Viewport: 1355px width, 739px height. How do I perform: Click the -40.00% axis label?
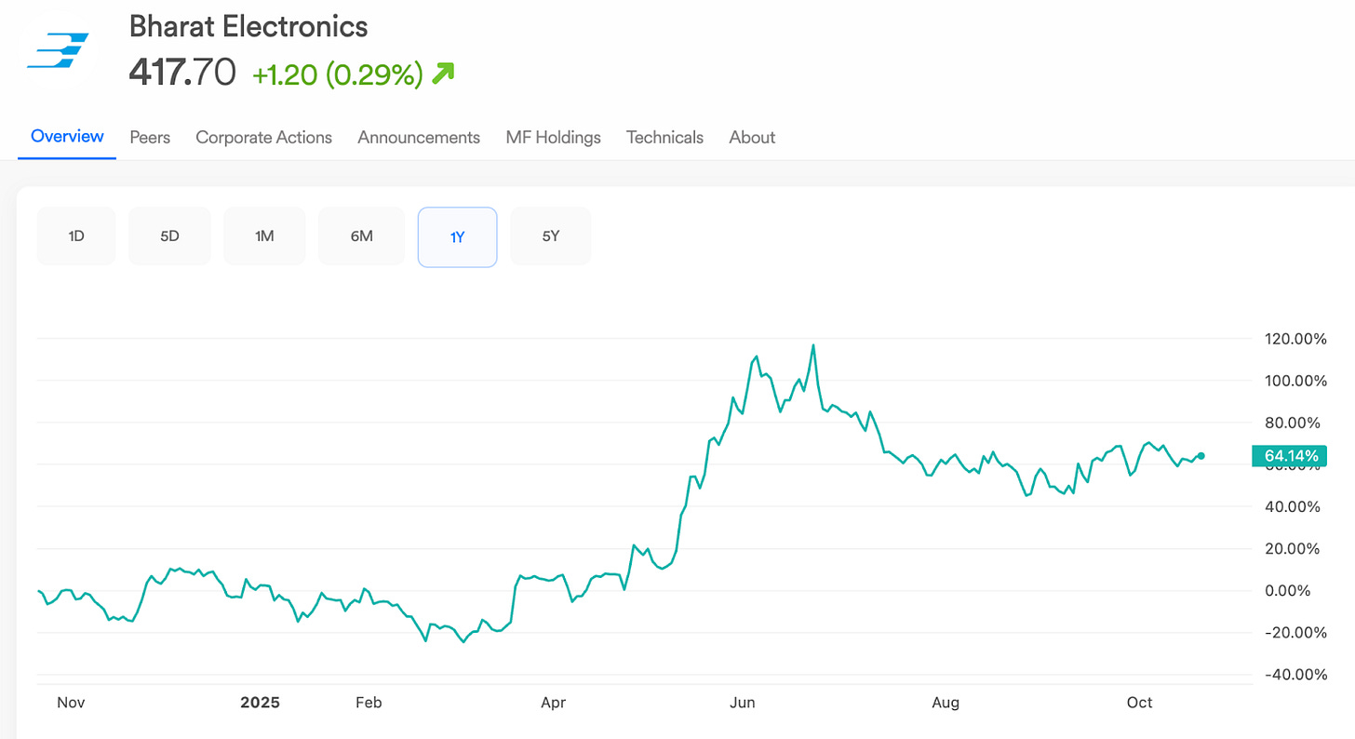(x=1295, y=675)
